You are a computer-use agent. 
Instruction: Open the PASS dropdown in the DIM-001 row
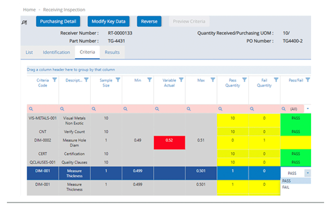point(308,173)
